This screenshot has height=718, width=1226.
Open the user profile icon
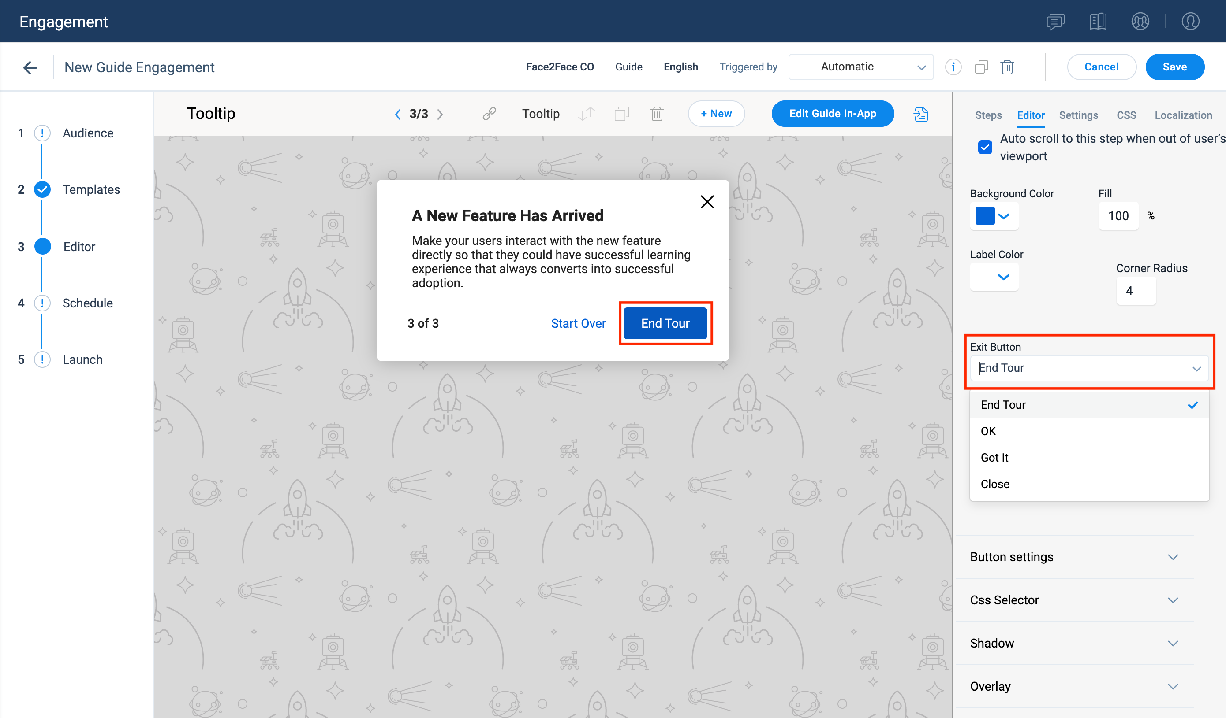[x=1190, y=22]
